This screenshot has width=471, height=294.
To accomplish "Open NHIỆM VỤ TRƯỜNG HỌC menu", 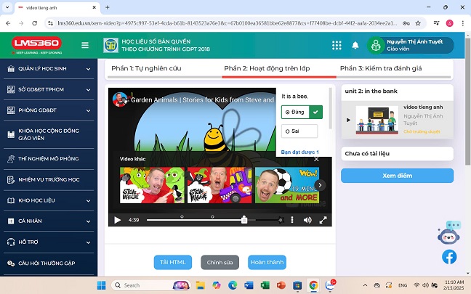I will [49, 180].
